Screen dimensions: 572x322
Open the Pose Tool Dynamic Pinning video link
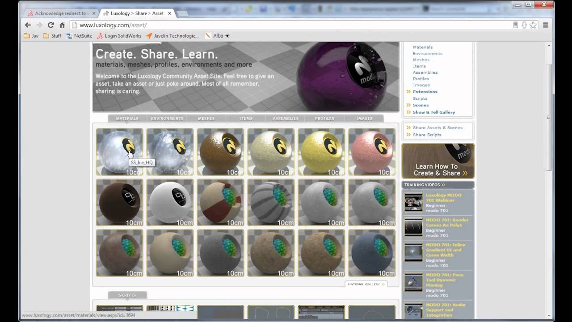click(x=445, y=280)
